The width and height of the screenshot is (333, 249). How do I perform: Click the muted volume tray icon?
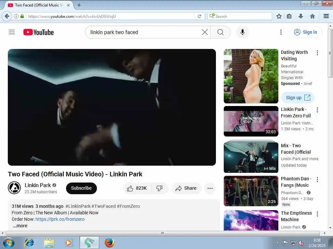(x=301, y=243)
